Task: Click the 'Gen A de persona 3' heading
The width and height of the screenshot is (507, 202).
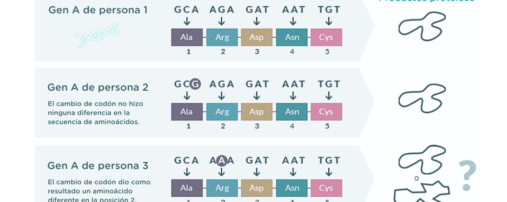Action: click(x=98, y=166)
